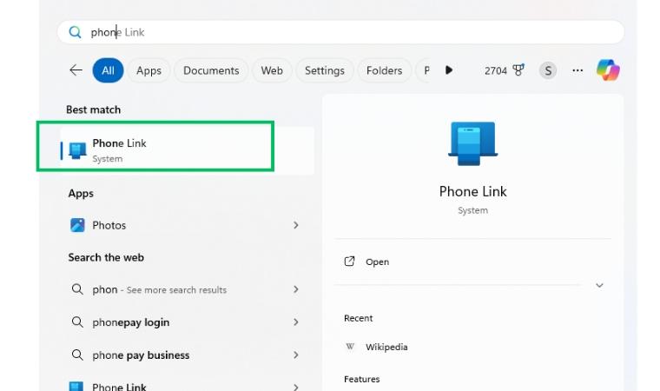Switch to the Settings filter tab
Image resolution: width=660 pixels, height=391 pixels.
(325, 70)
